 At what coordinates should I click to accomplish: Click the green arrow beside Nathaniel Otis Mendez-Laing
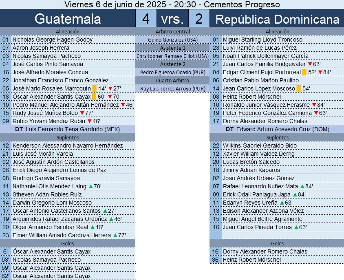coord(90,186)
